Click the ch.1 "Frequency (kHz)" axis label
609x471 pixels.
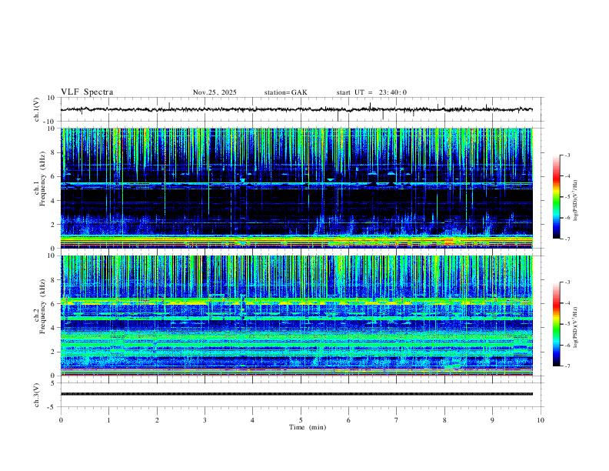click(x=43, y=179)
